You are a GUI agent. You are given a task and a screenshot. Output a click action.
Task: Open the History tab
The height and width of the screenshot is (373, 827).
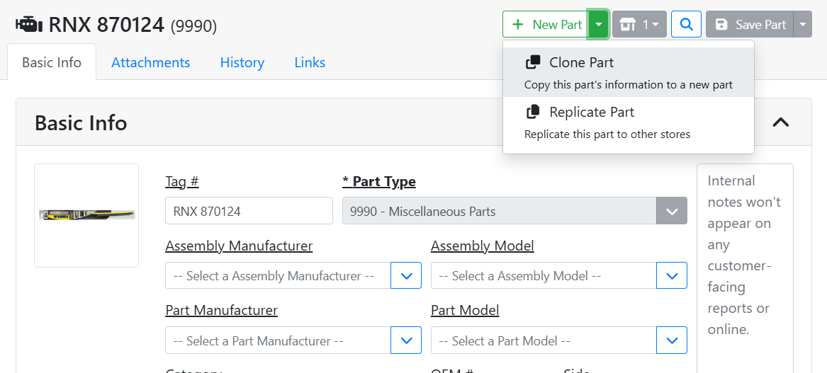tap(242, 62)
